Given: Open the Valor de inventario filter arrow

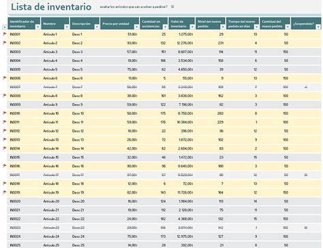Looking at the screenshot, I should (x=192, y=27).
